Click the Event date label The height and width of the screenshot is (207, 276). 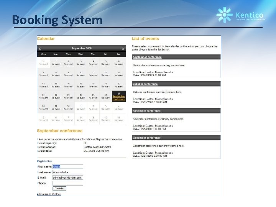(44, 151)
